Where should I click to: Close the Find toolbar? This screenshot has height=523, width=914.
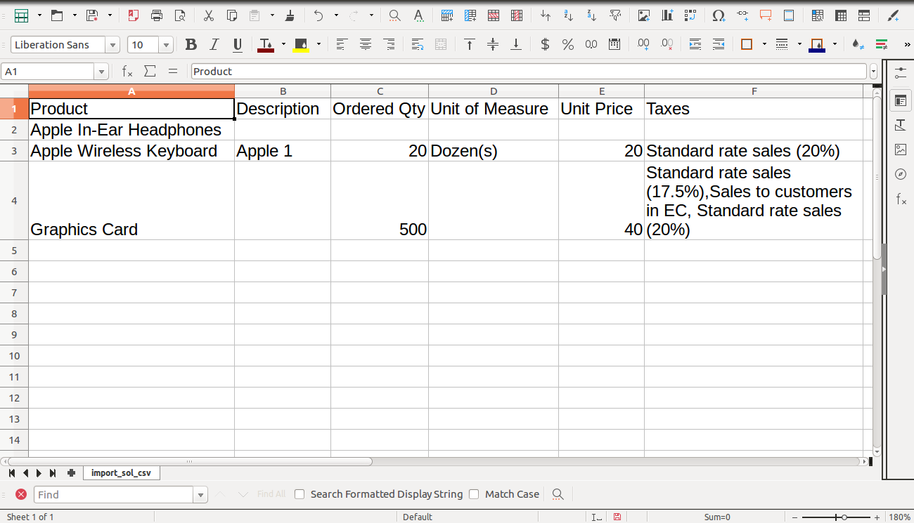21,494
